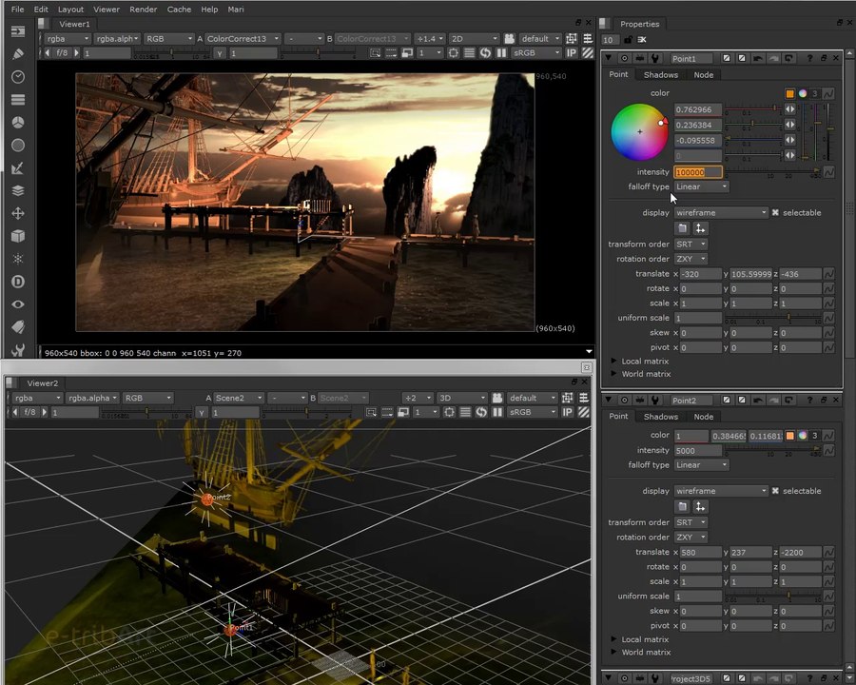
Task: Open the Cache menu
Action: (x=179, y=10)
